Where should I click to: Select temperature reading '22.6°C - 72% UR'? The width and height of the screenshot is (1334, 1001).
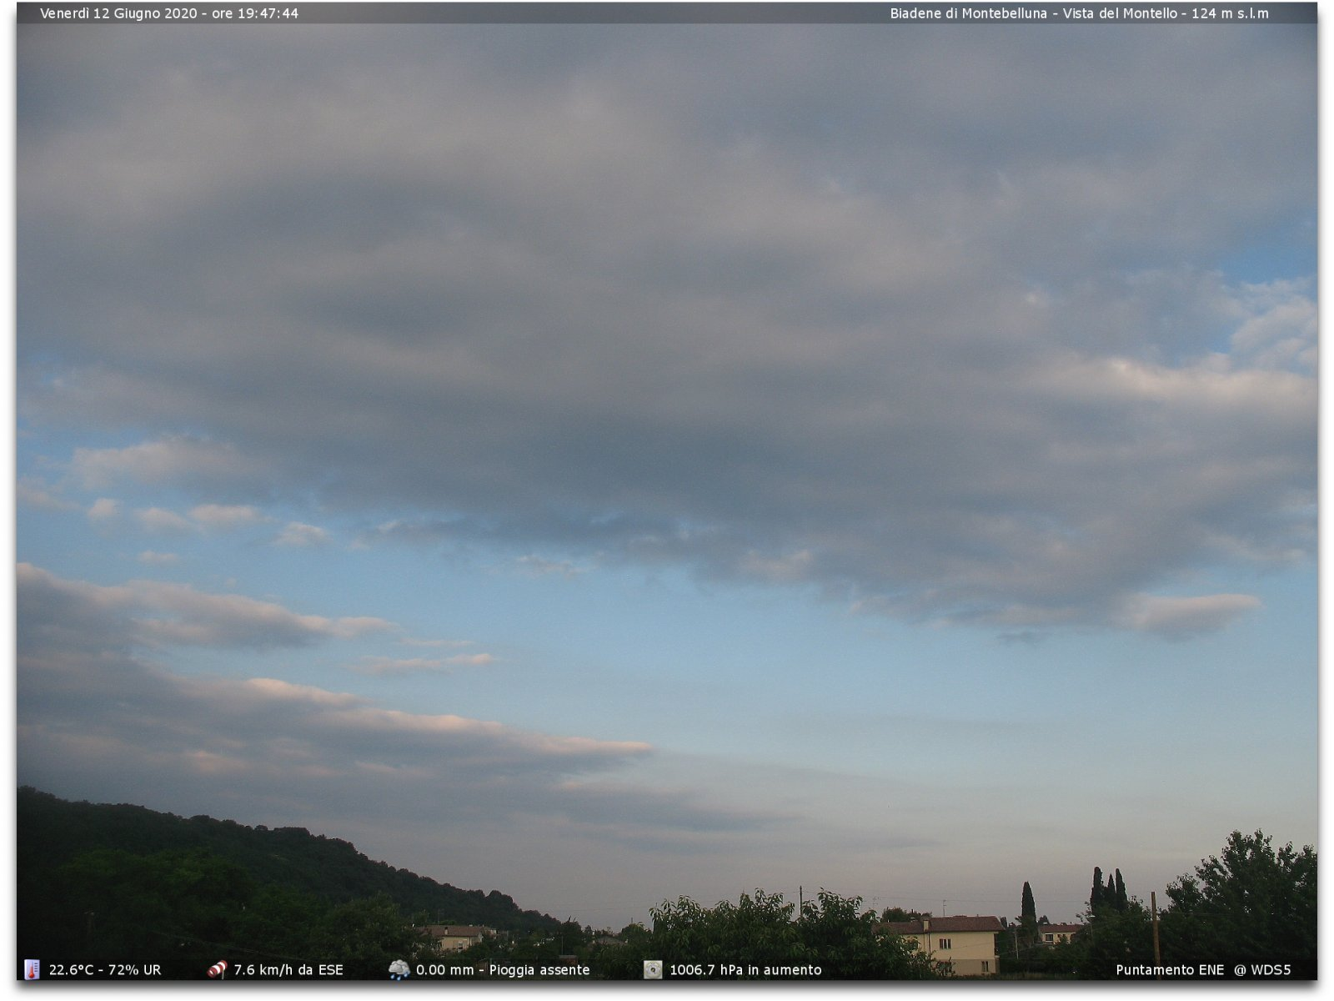[x=105, y=970]
